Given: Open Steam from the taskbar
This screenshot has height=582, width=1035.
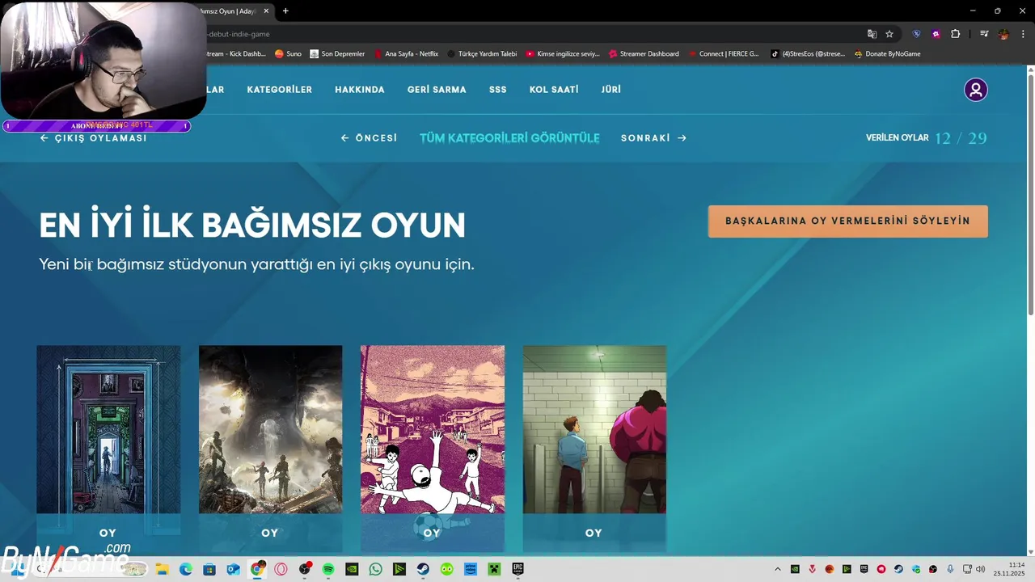Looking at the screenshot, I should 423,569.
